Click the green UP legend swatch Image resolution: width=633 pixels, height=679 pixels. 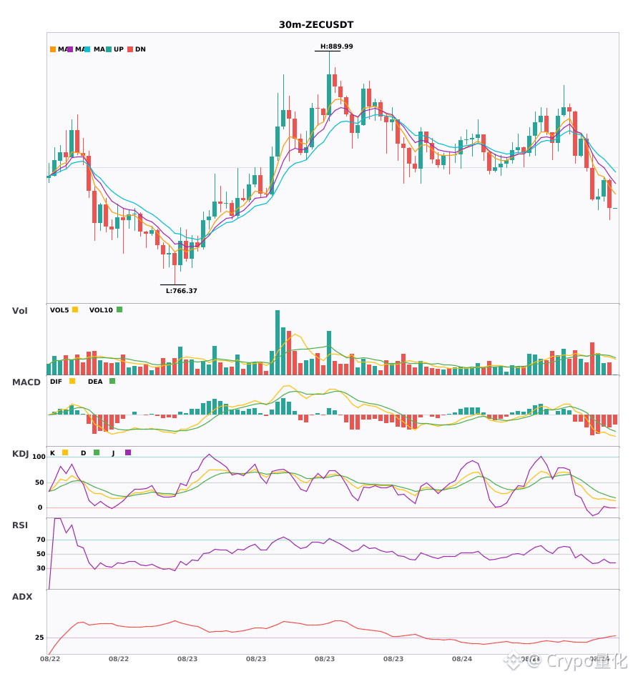[x=109, y=49]
